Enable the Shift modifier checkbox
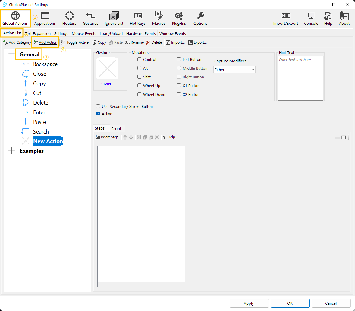This screenshot has width=355, height=311. (140, 77)
